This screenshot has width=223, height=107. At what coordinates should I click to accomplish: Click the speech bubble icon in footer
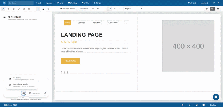[203, 105]
